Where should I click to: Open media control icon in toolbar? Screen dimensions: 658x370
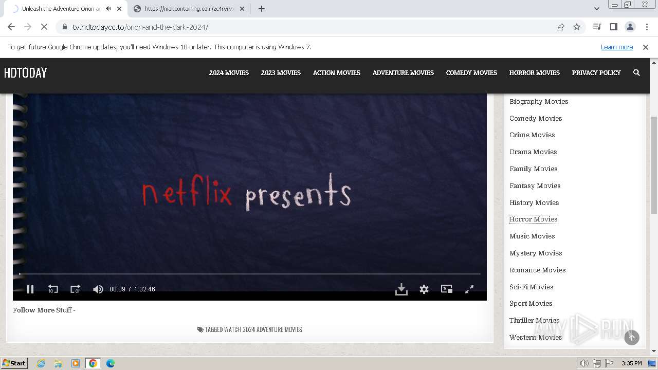[597, 27]
